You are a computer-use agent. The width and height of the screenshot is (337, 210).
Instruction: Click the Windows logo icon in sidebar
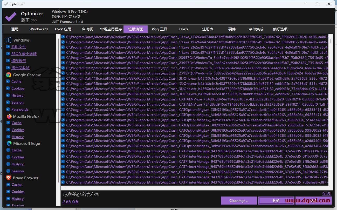point(9,40)
